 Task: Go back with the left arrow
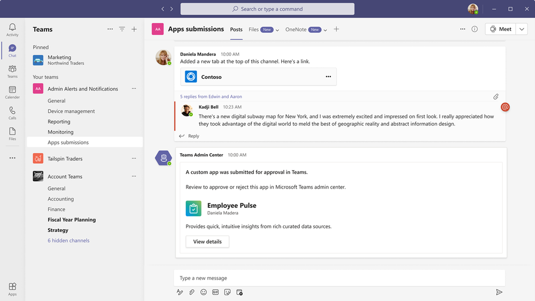[x=163, y=9]
